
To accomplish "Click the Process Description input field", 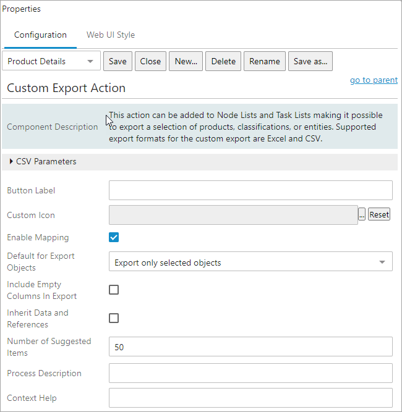I will 250,373.
